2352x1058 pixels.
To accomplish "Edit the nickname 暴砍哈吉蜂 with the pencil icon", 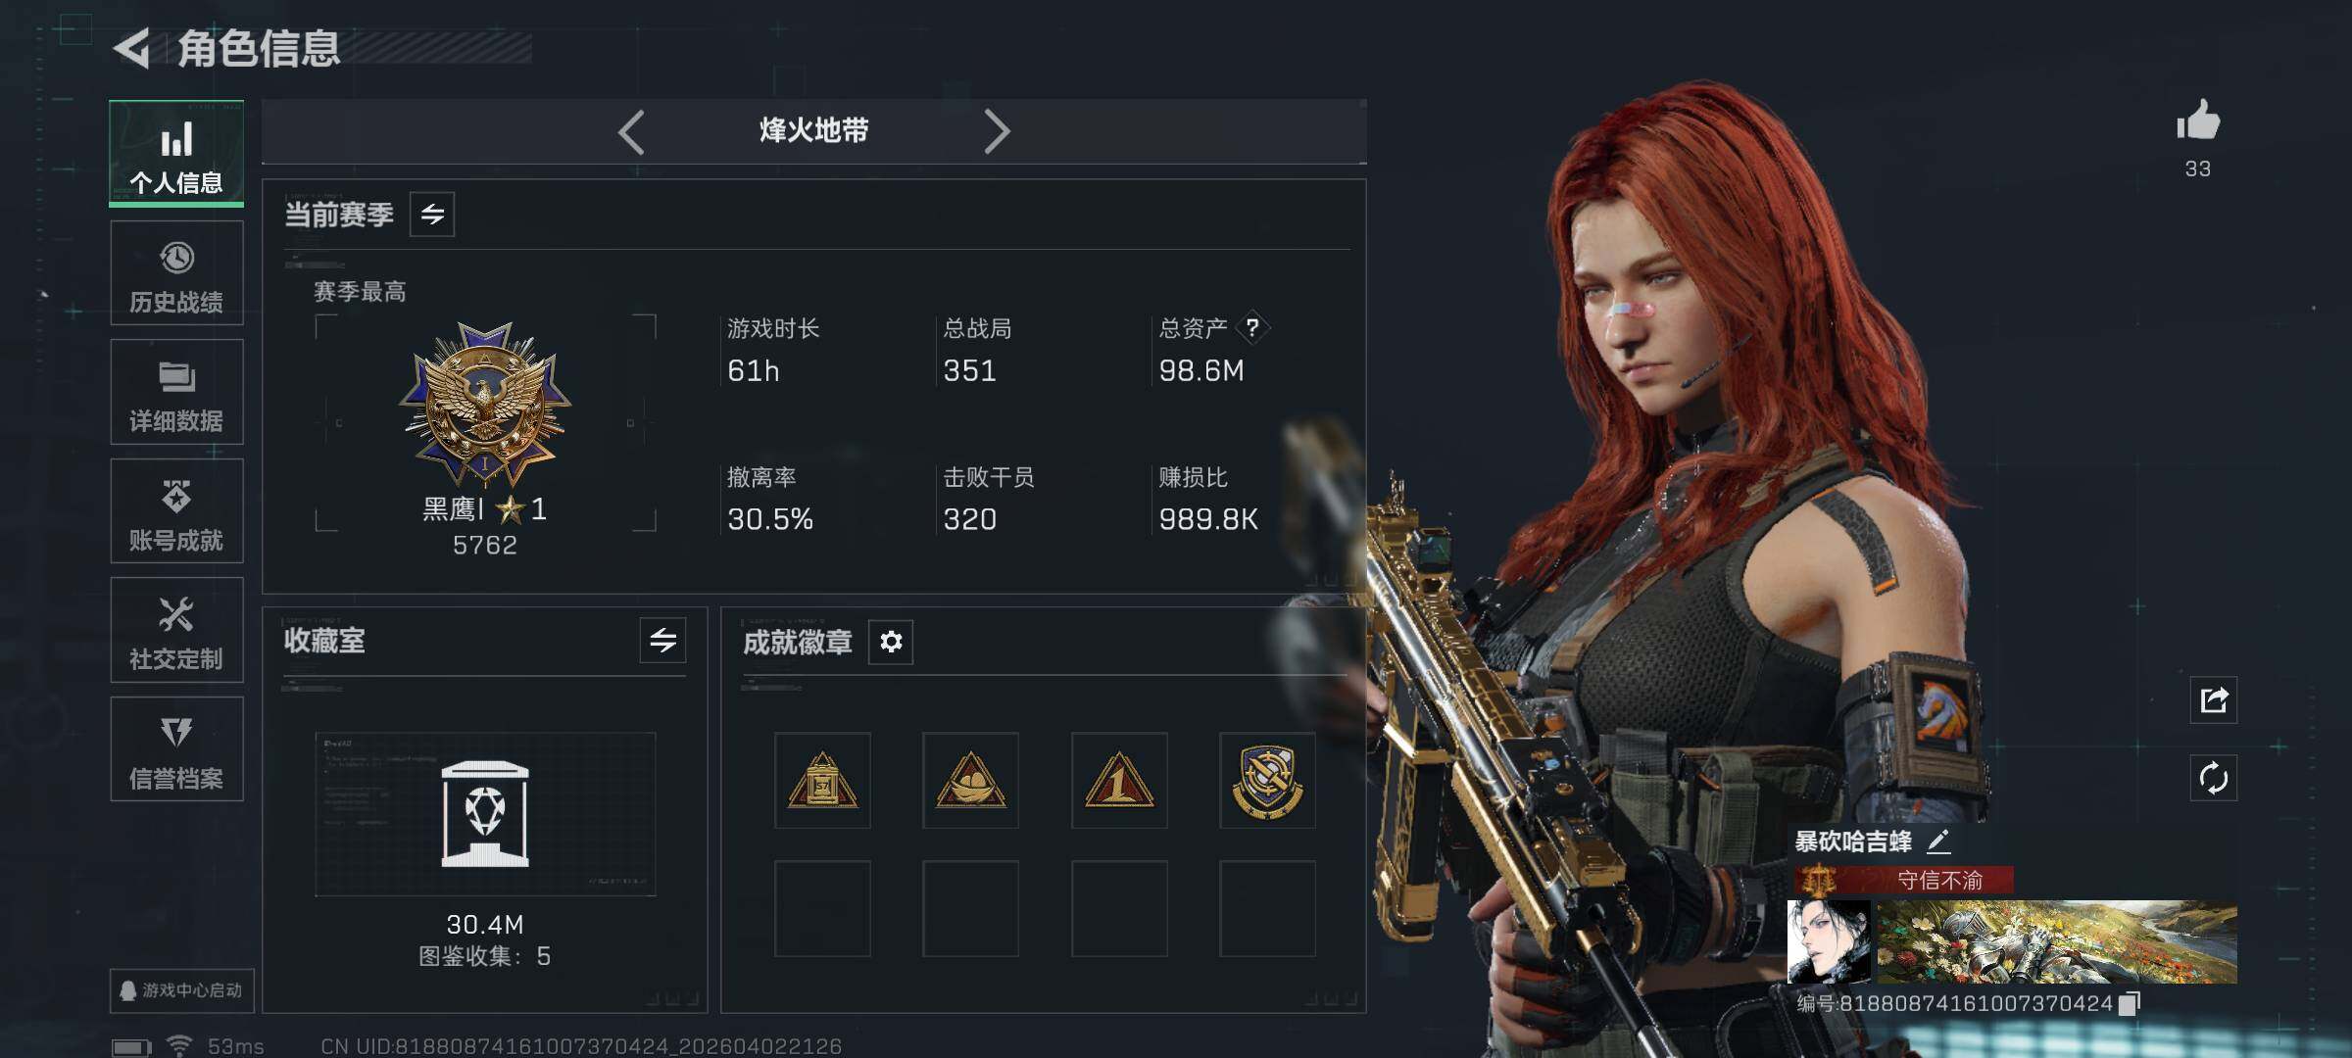I will coord(1938,842).
